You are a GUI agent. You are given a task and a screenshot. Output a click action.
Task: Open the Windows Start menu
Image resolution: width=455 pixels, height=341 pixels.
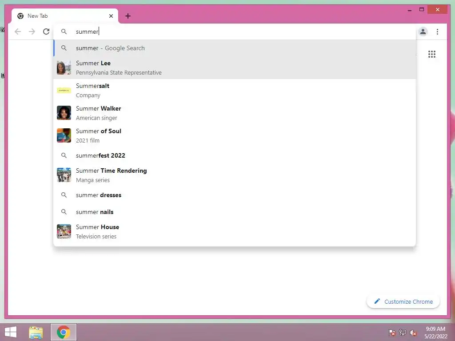tap(11, 332)
